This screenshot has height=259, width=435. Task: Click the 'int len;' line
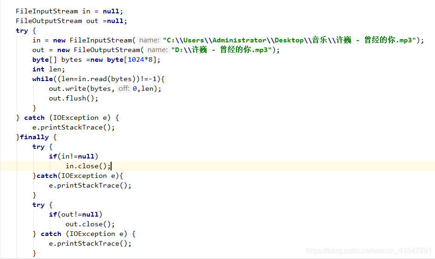[x=48, y=70]
